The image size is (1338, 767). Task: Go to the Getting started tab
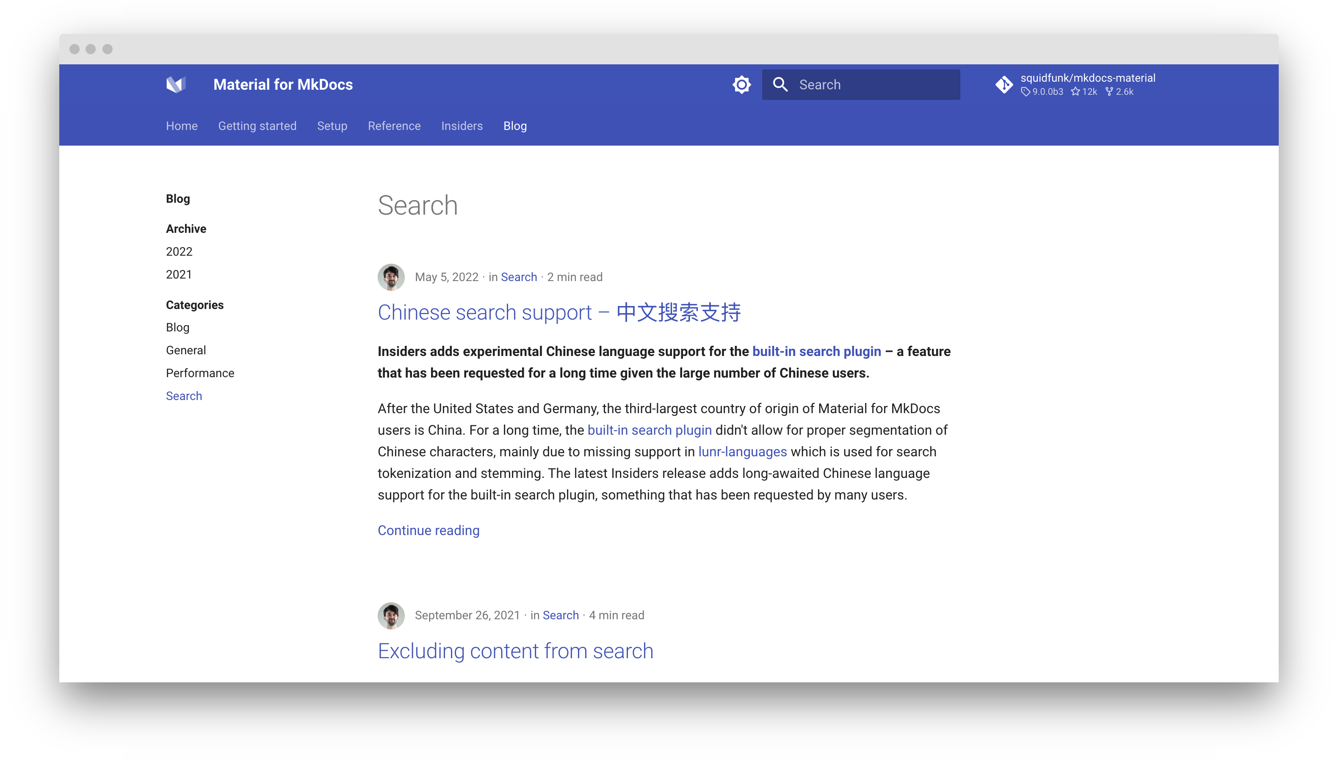[257, 126]
